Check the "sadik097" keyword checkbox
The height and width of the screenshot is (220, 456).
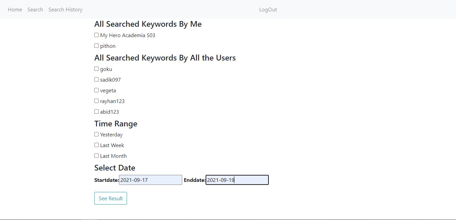[x=96, y=79]
